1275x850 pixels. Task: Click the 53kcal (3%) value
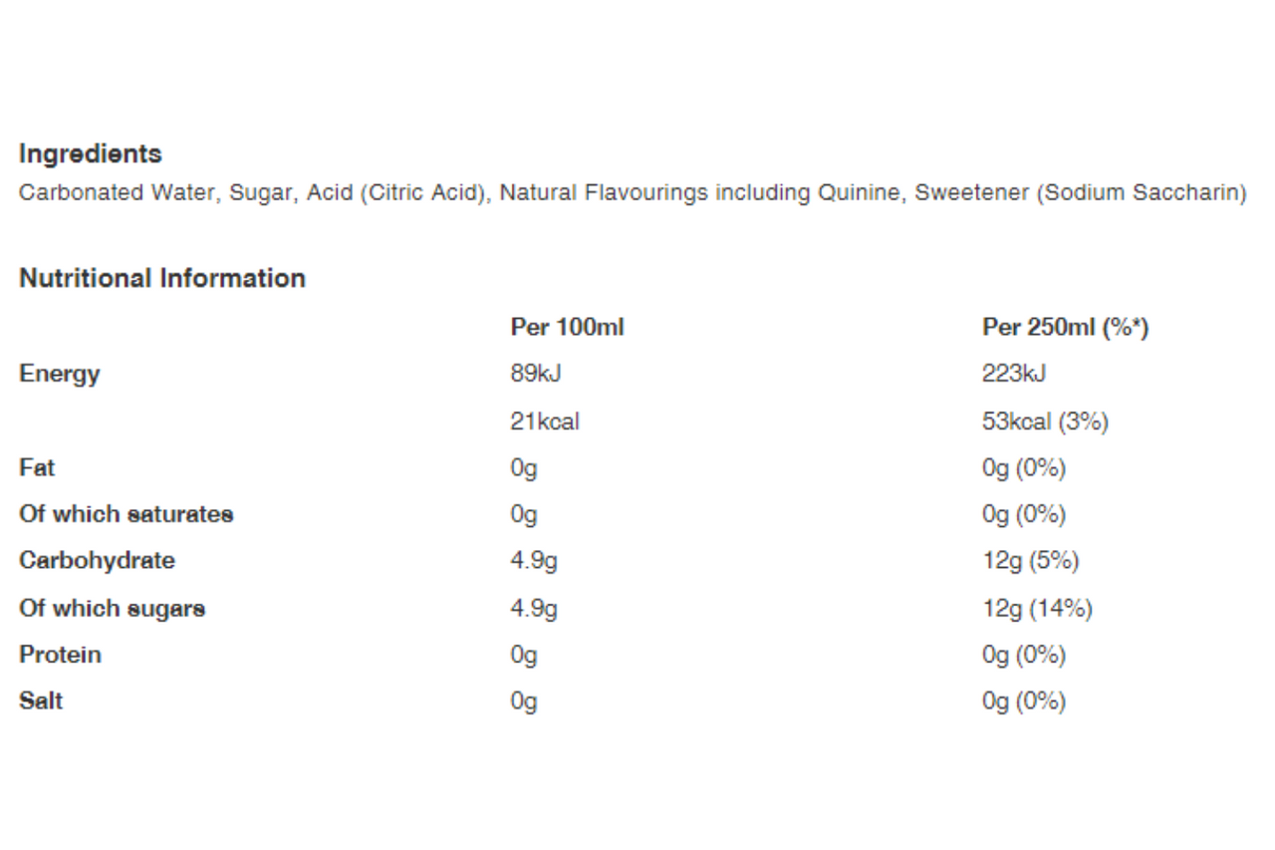1045,422
